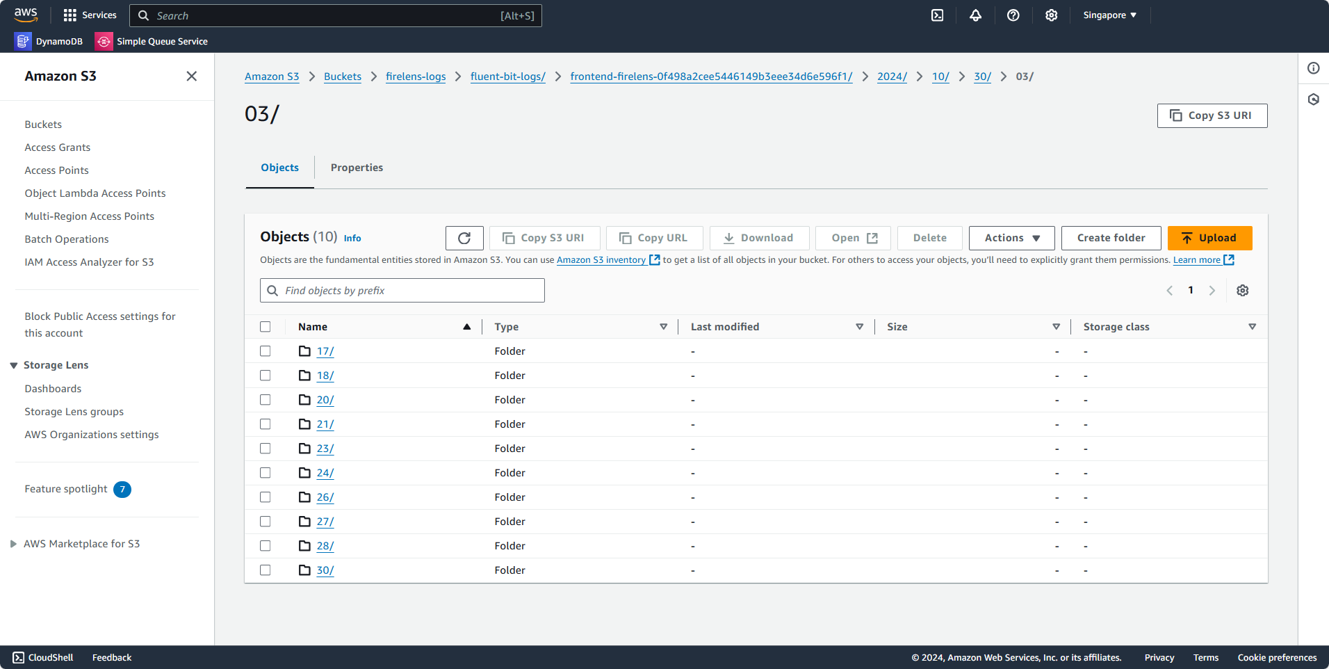Open table preferences gear icon
This screenshot has width=1329, height=669.
pyautogui.click(x=1243, y=291)
